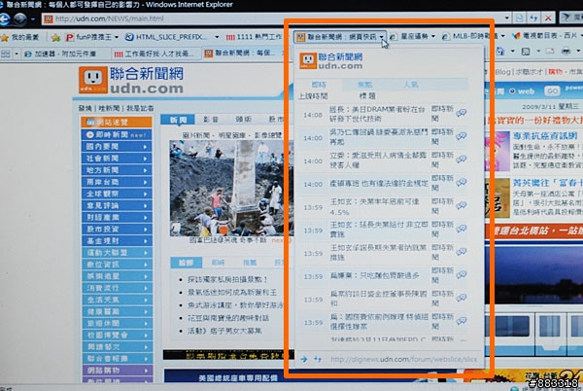Click the Open slice arrow icon at popup bottom
This screenshot has width=583, height=391.
point(304,359)
